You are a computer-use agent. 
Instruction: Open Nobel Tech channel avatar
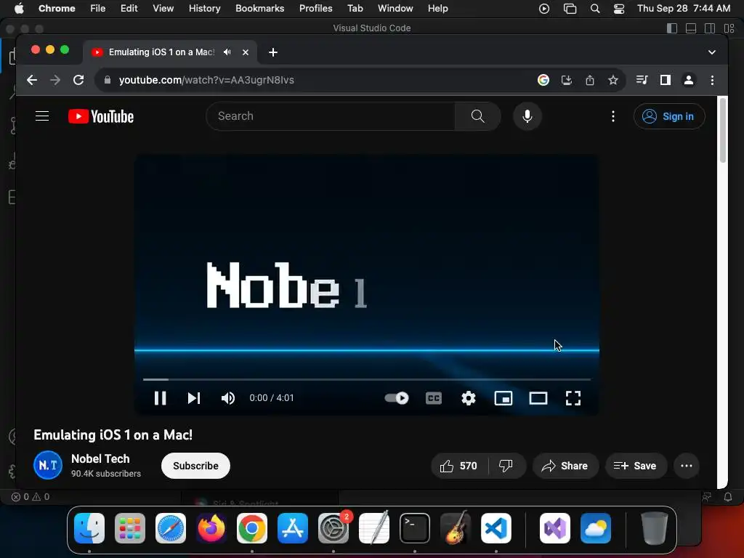tap(48, 466)
